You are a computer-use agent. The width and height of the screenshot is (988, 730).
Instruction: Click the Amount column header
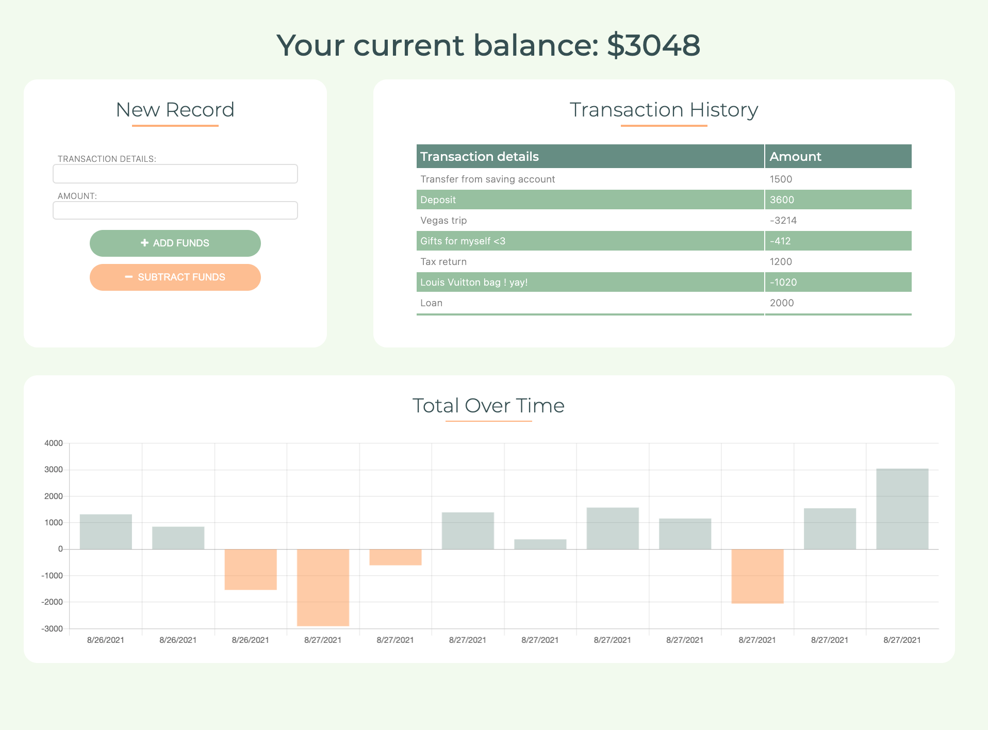point(795,156)
